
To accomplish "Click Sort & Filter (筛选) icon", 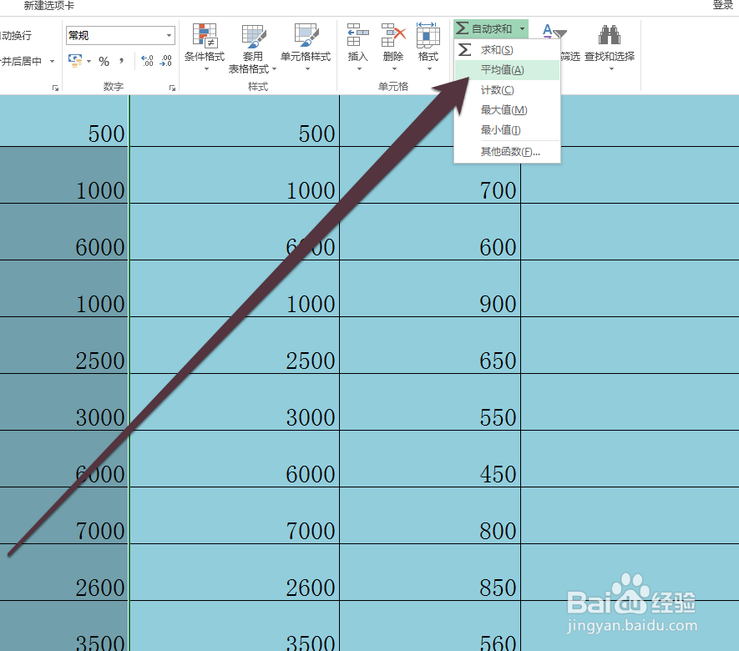I will (x=554, y=32).
